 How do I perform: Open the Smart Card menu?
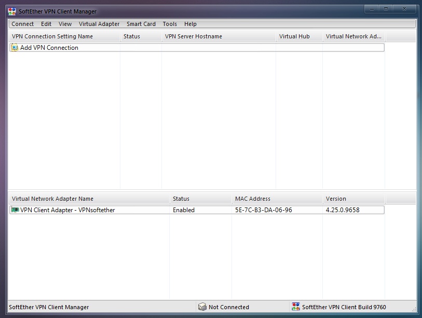pyautogui.click(x=141, y=24)
